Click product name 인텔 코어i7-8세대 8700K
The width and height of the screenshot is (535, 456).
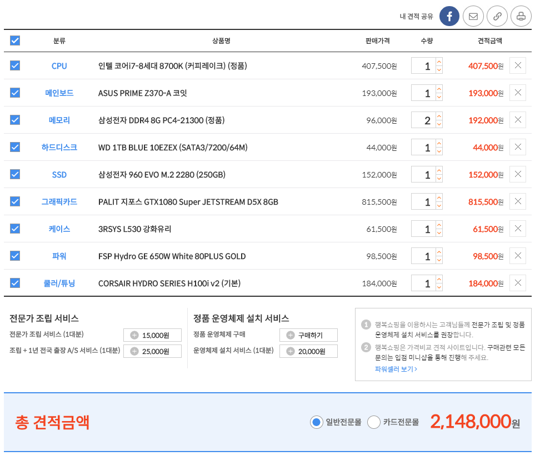(x=172, y=66)
